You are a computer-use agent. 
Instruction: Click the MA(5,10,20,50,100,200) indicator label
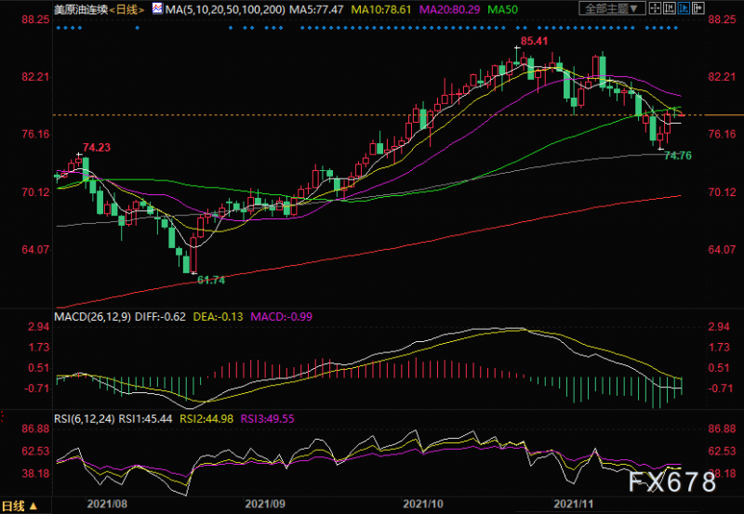tap(225, 9)
